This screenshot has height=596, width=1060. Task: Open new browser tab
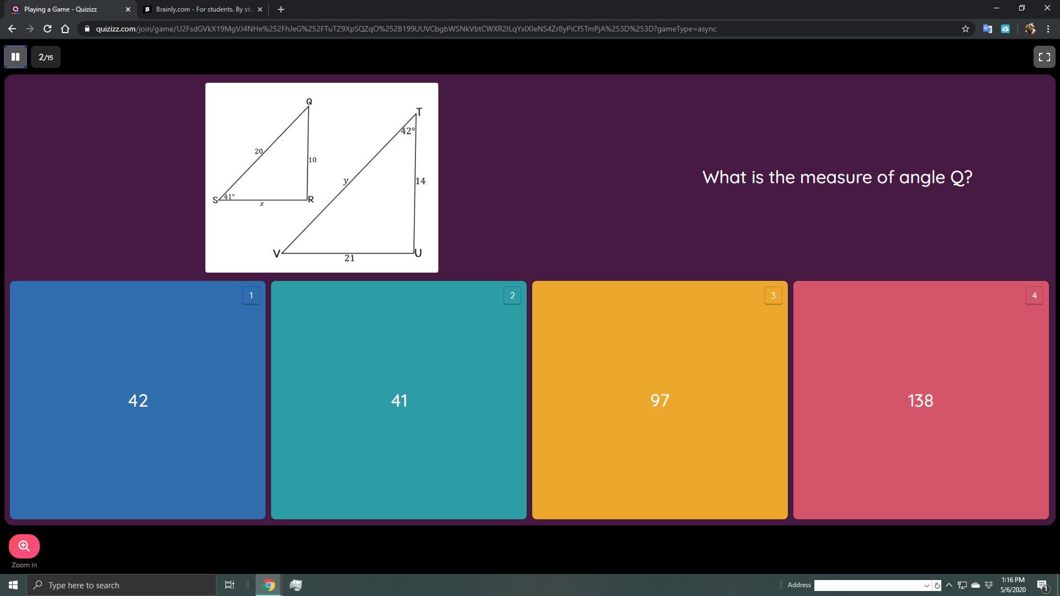pyautogui.click(x=280, y=9)
